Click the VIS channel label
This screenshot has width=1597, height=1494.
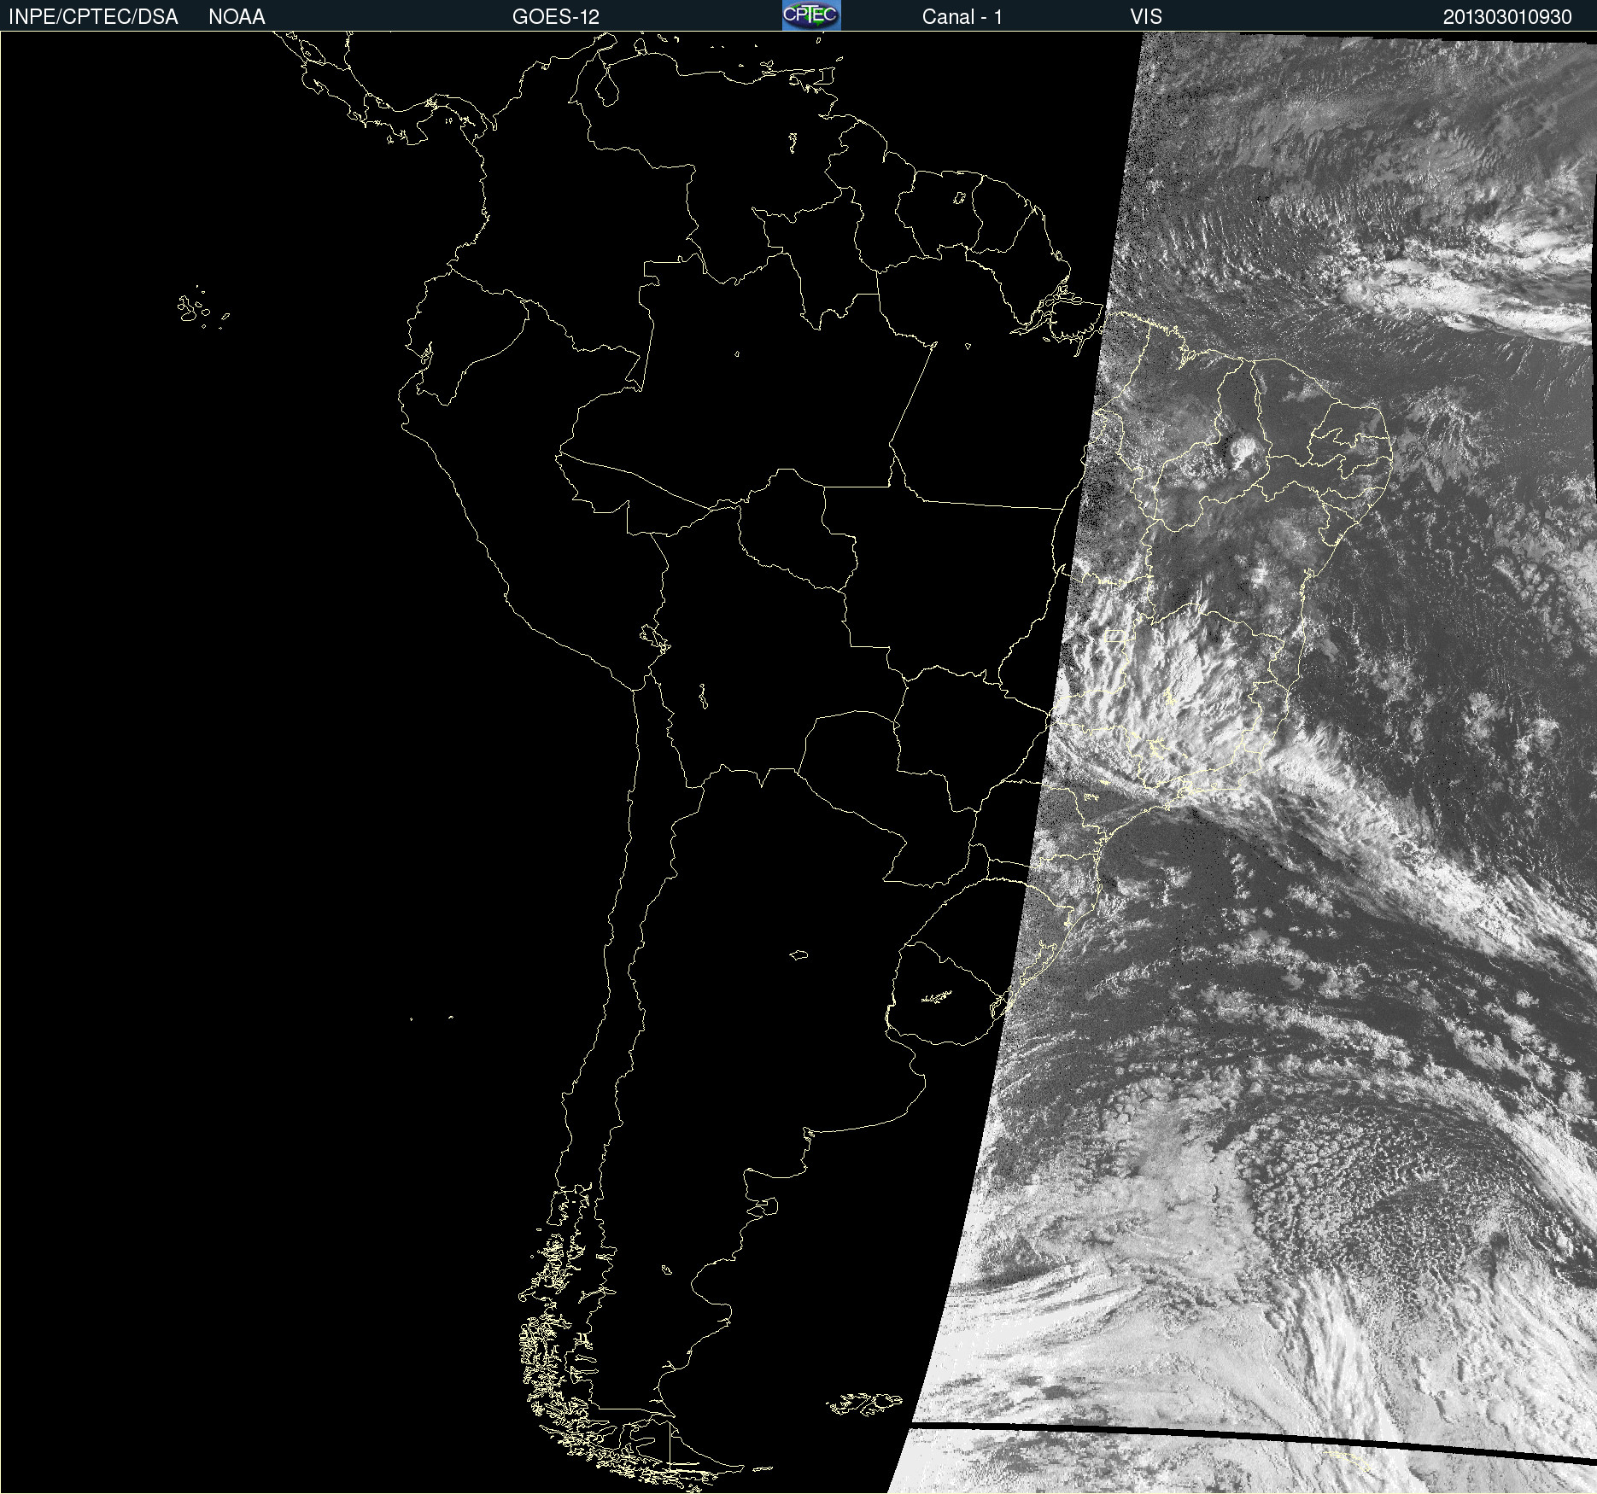(1146, 17)
